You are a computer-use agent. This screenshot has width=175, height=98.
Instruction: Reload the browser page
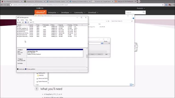click(8, 5)
